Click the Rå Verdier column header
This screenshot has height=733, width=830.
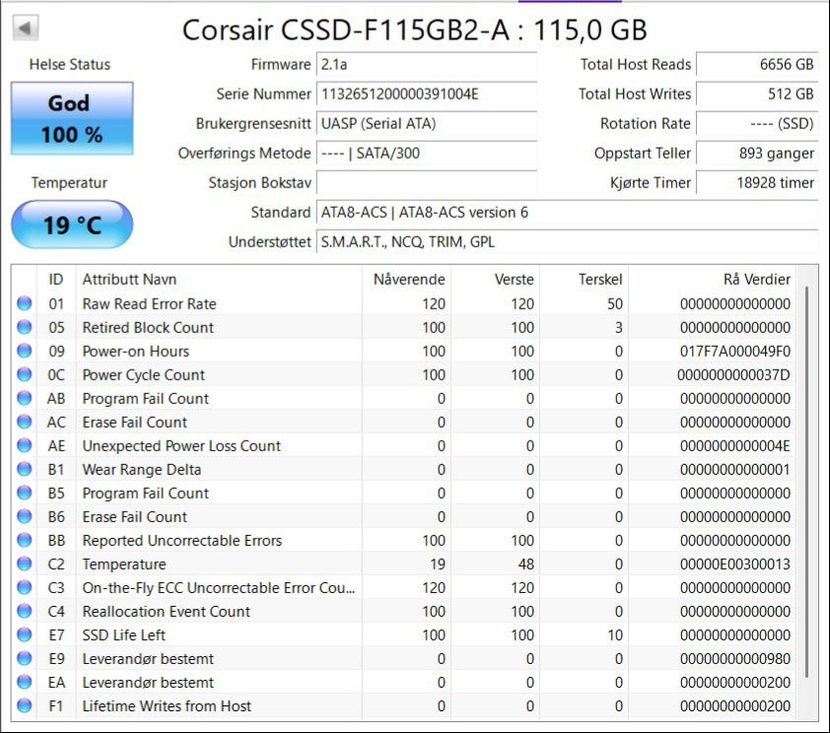point(756,280)
